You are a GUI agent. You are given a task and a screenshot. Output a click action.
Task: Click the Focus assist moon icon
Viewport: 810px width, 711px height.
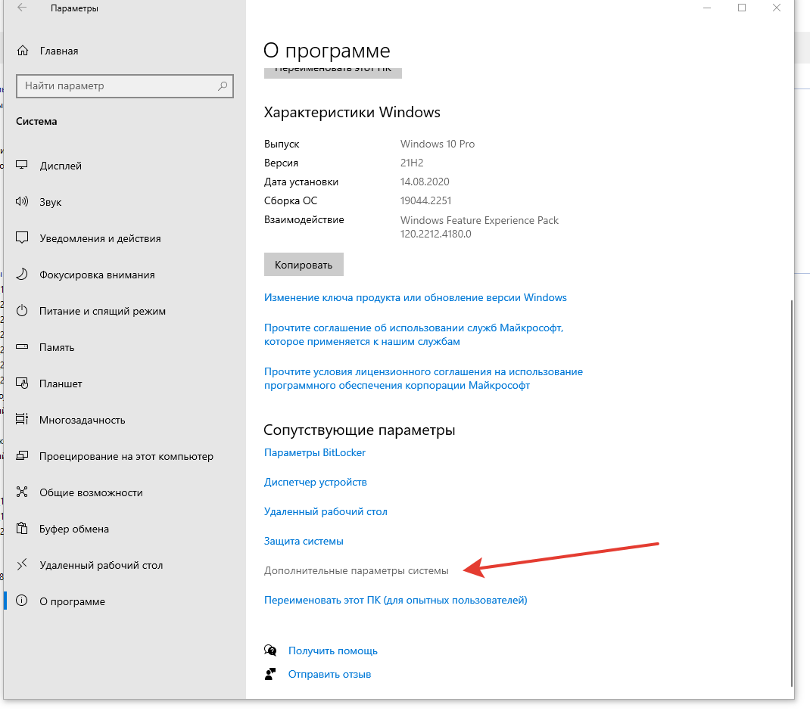tap(22, 274)
